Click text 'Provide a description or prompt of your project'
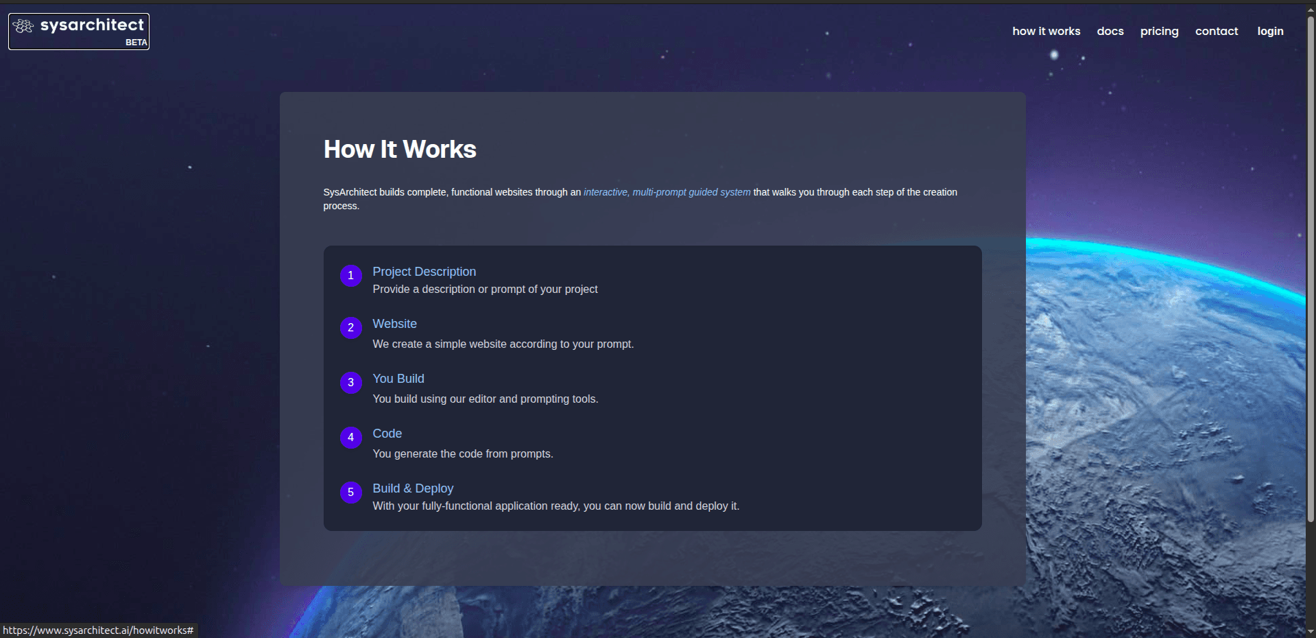The width and height of the screenshot is (1316, 638). [x=485, y=290]
